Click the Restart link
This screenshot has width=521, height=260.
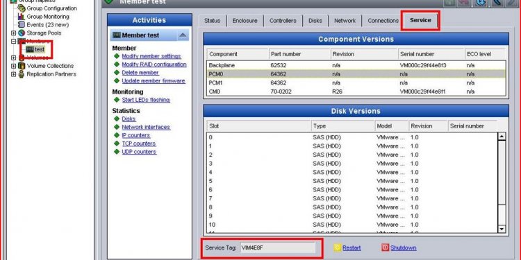click(x=352, y=248)
